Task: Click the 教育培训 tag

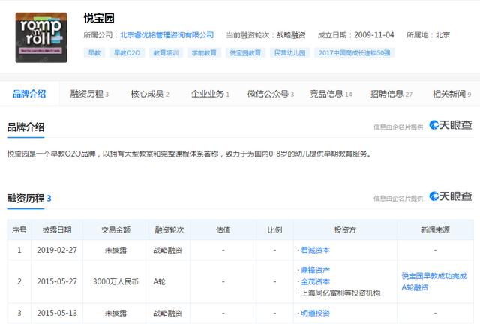Action: [166, 53]
